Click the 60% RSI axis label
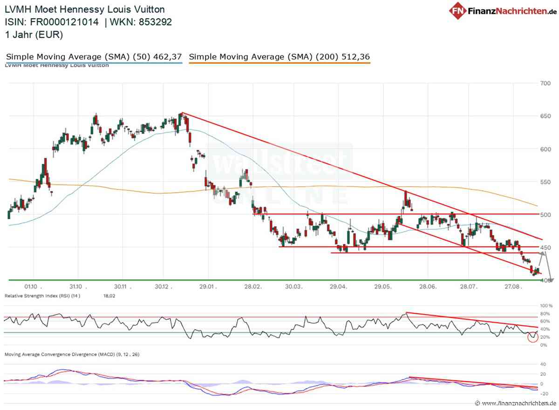Screen dimensions: 559x410 click(545, 322)
